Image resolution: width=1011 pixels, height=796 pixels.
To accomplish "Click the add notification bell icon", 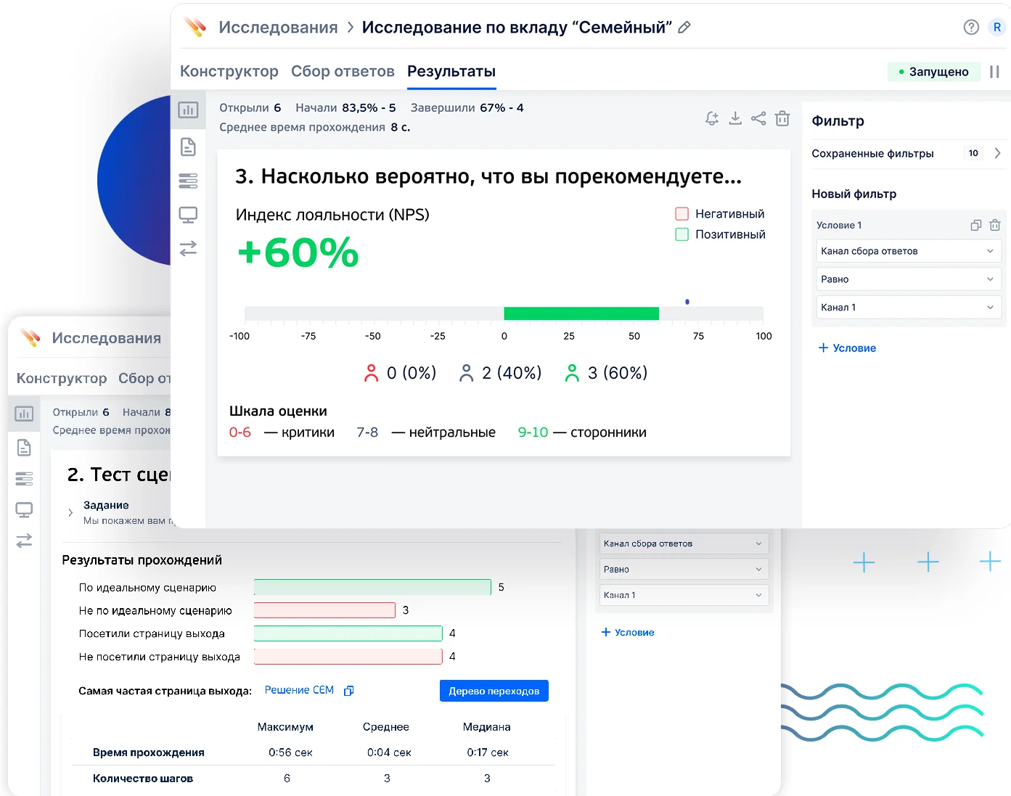I will 712,119.
